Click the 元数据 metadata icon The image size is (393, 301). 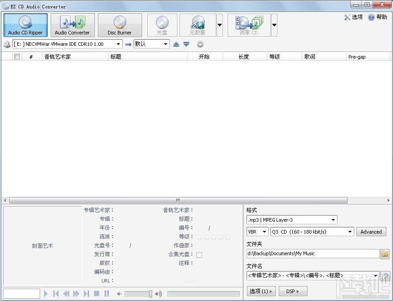point(197,25)
